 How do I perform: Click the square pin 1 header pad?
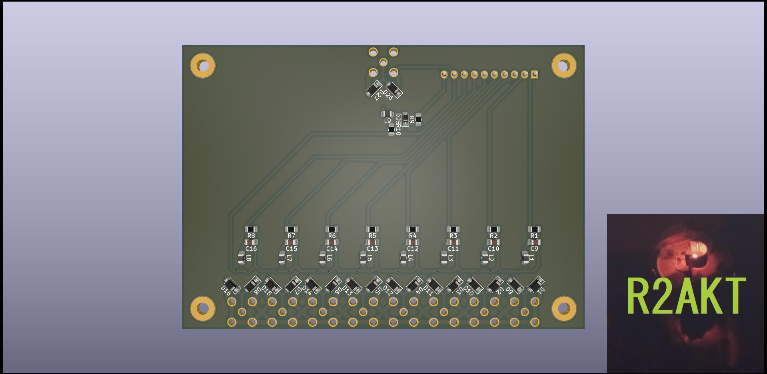pos(535,74)
